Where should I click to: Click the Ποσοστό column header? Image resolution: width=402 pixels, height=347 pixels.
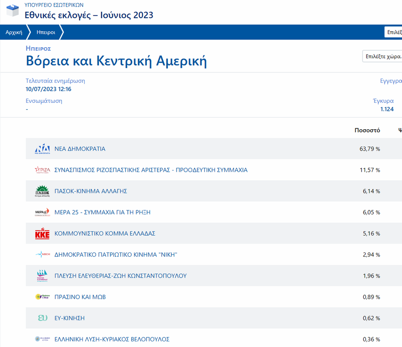367,130
